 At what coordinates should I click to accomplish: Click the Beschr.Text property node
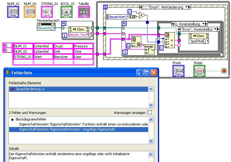tap(79, 35)
